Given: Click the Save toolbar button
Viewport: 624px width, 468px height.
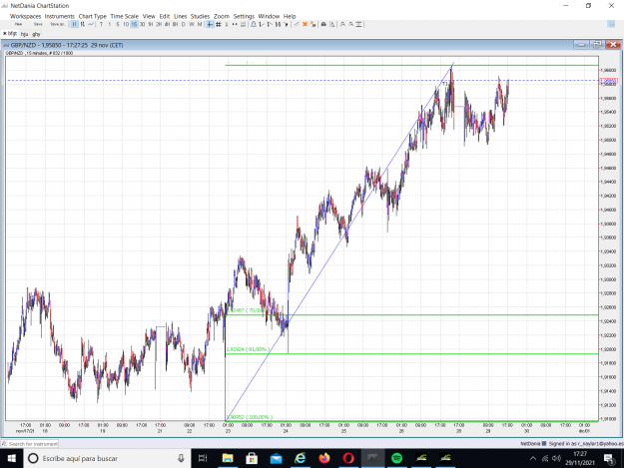Looking at the screenshot, I should pyautogui.click(x=38, y=24).
